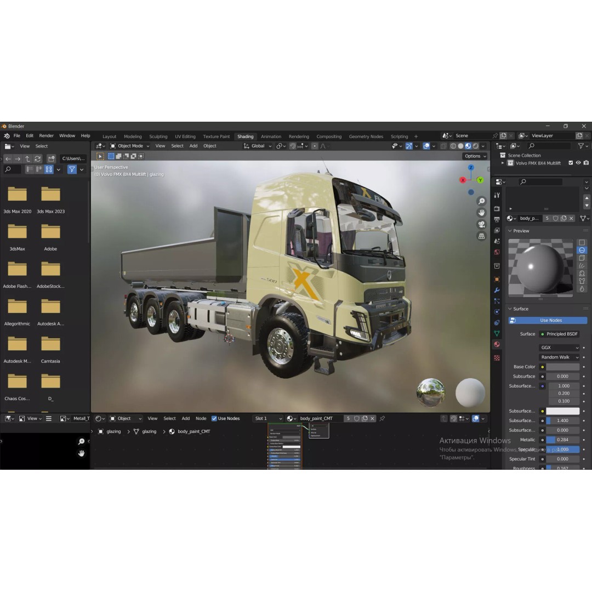Open the File menu
This screenshot has width=592, height=592.
tap(17, 136)
